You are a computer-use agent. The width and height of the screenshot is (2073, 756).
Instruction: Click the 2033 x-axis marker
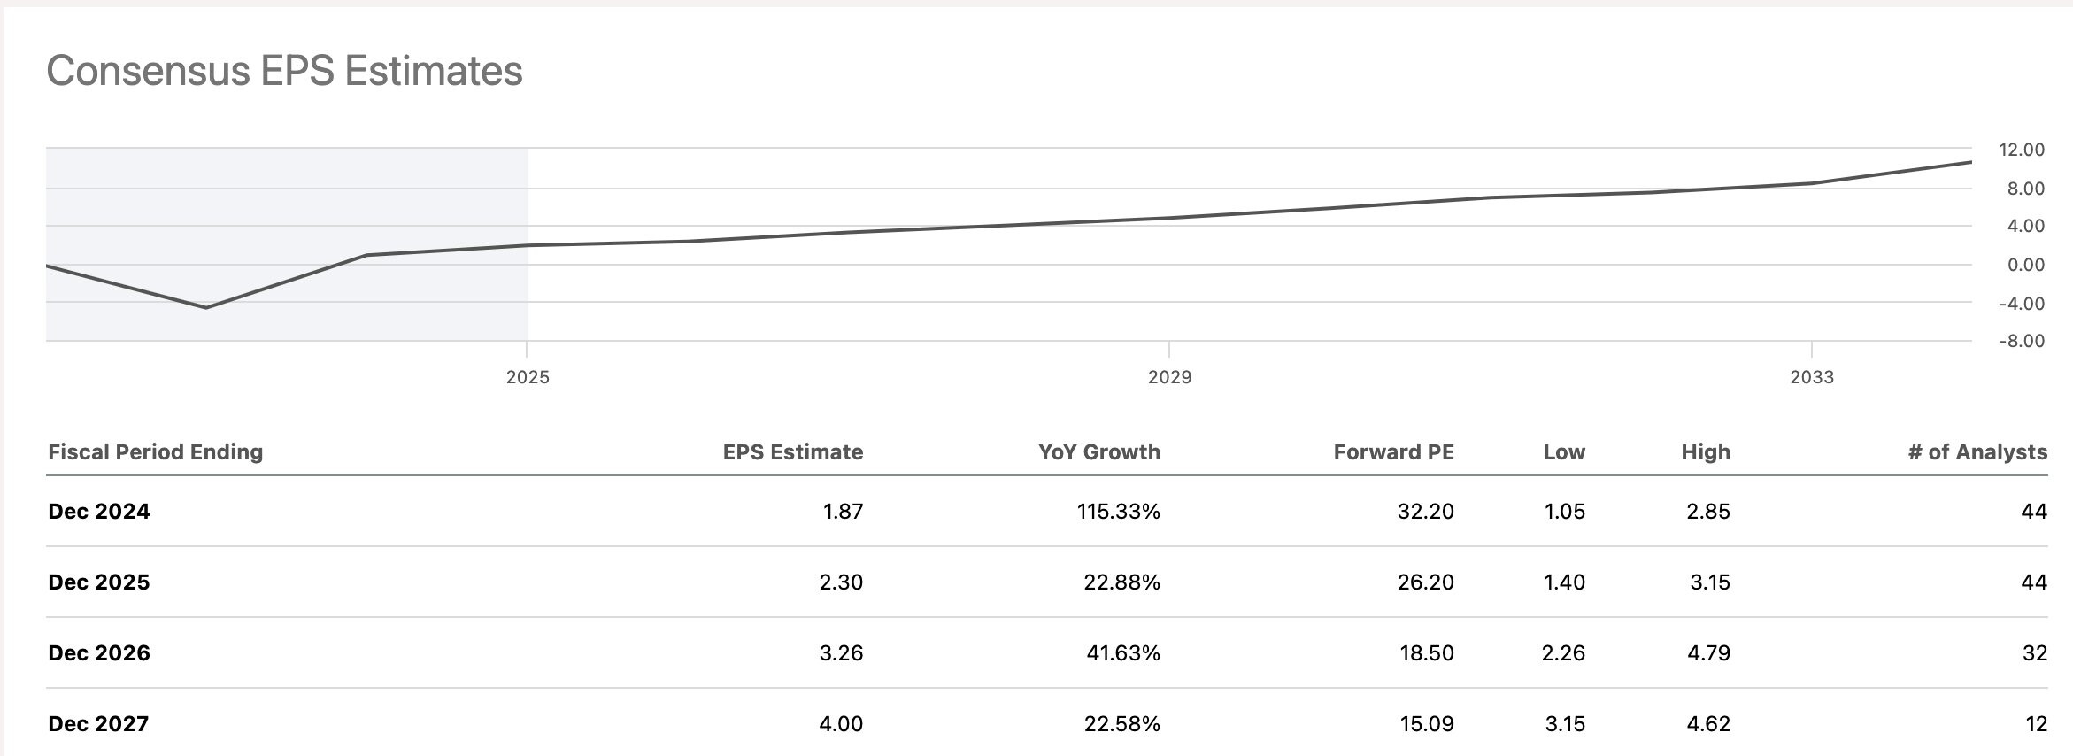click(x=1812, y=377)
